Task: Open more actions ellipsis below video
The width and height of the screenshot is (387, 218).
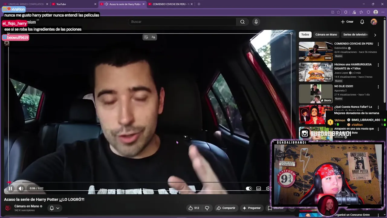Action: coord(292,208)
